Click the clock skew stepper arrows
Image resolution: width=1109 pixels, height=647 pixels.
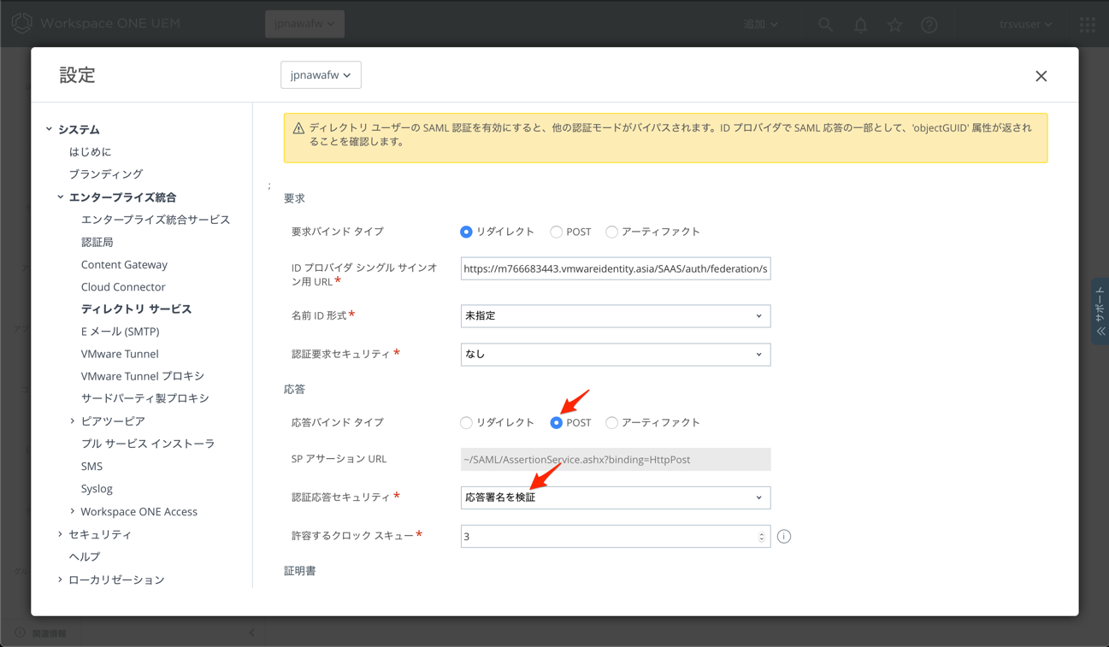click(761, 537)
